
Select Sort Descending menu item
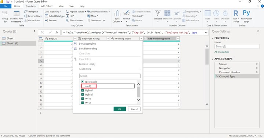(x=88, y=49)
